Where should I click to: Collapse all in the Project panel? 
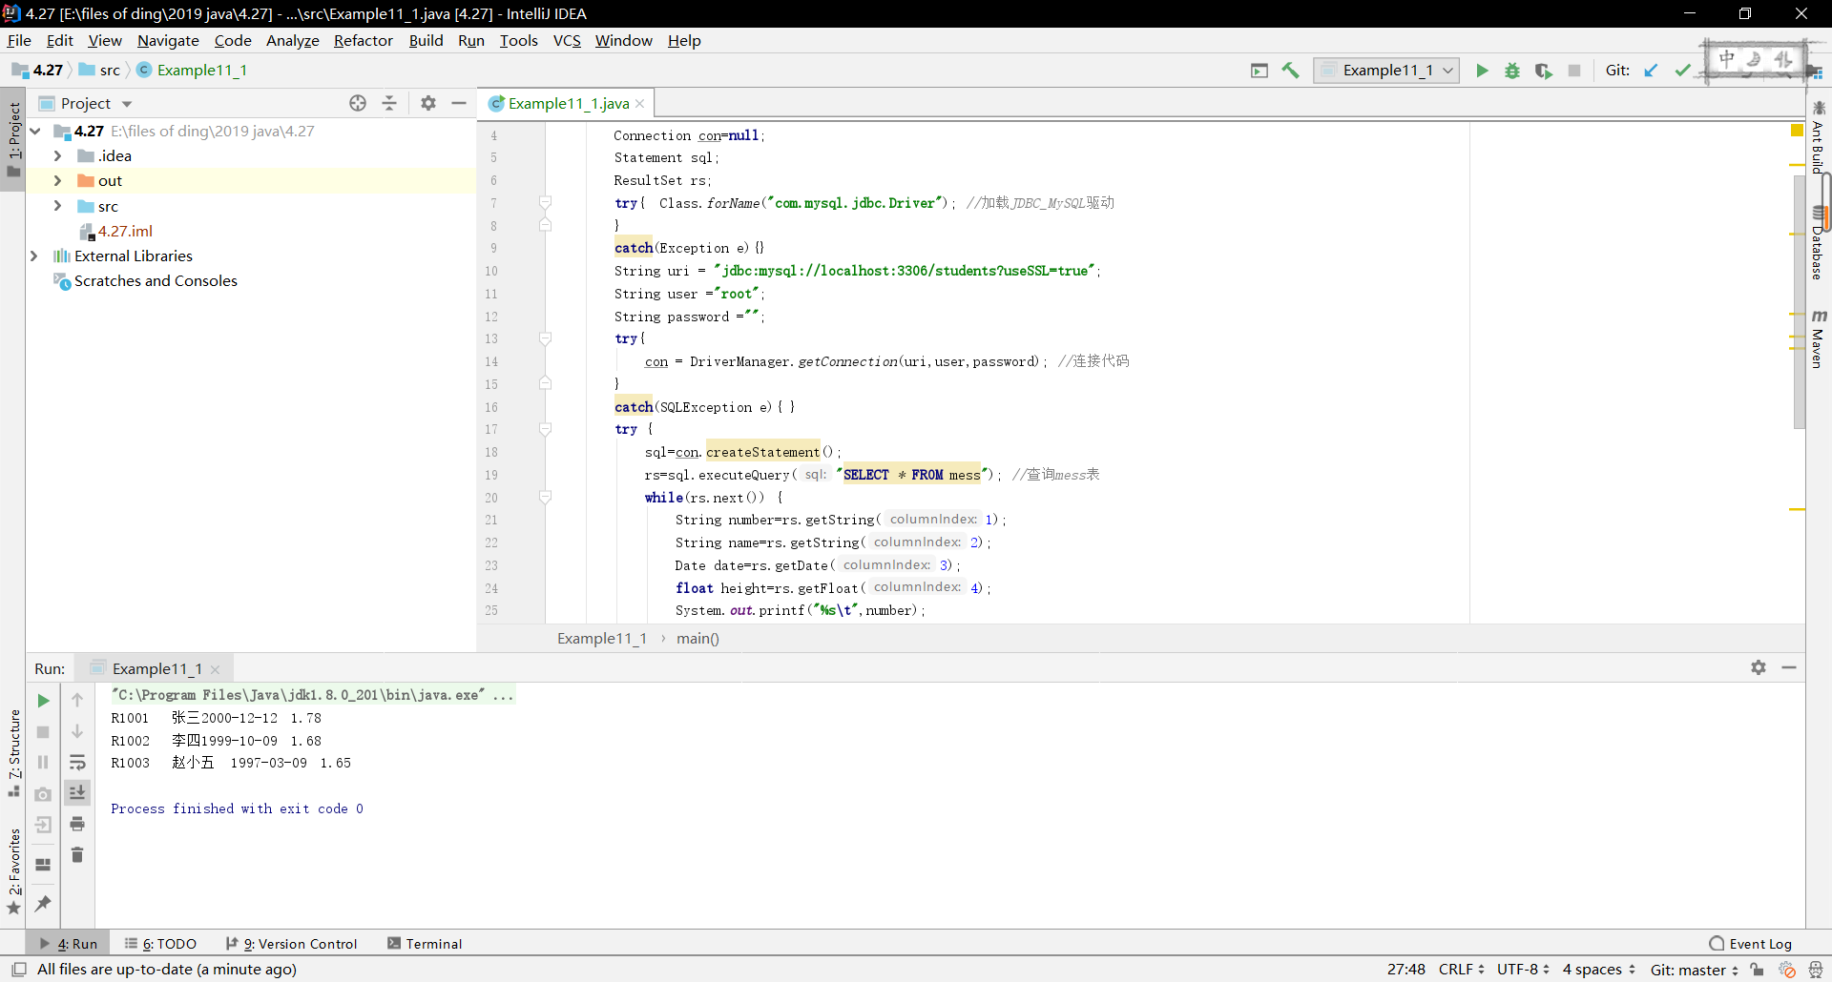pos(389,103)
